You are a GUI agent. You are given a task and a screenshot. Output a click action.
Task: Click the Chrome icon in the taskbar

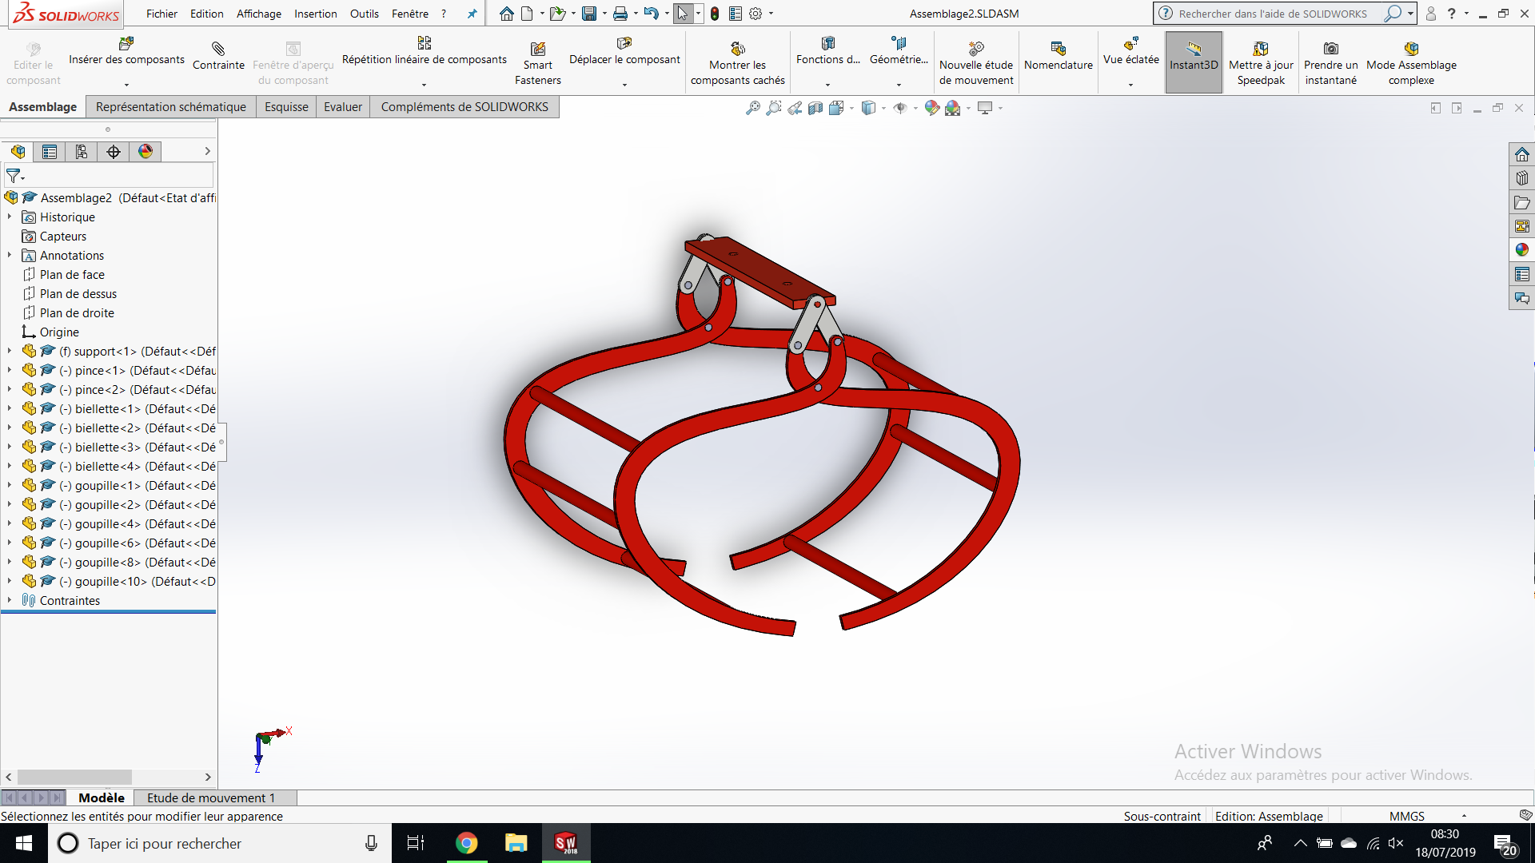(x=466, y=843)
